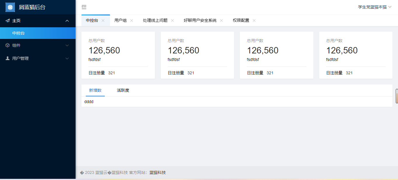Click the vertical scrollbar handle at right
Screen dimensions: 398x180
pos(397,96)
